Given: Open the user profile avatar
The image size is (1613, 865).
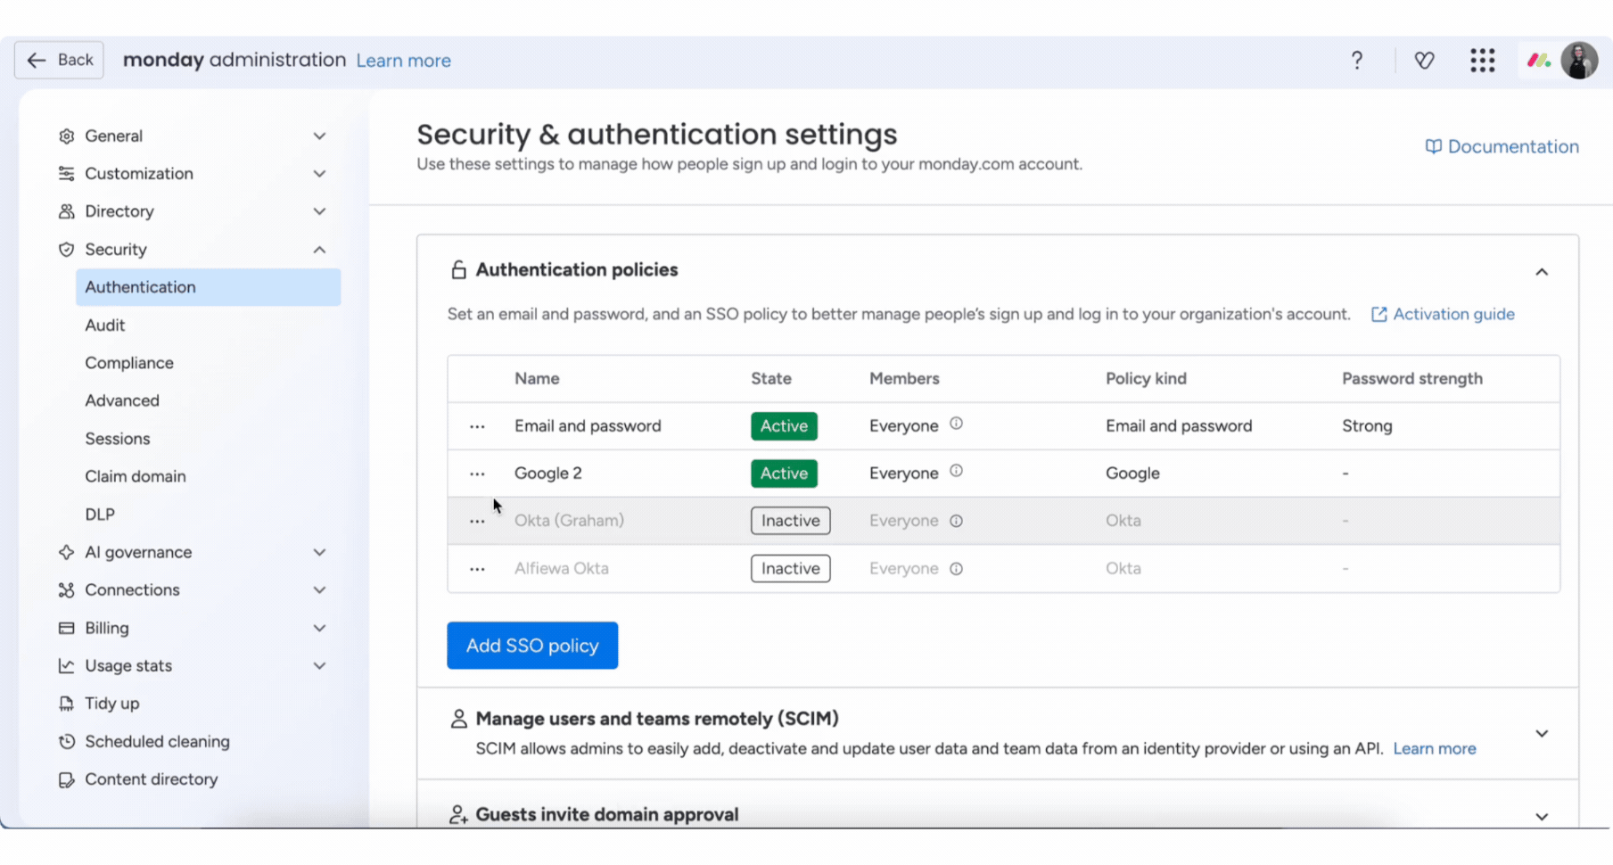Looking at the screenshot, I should 1579,60.
